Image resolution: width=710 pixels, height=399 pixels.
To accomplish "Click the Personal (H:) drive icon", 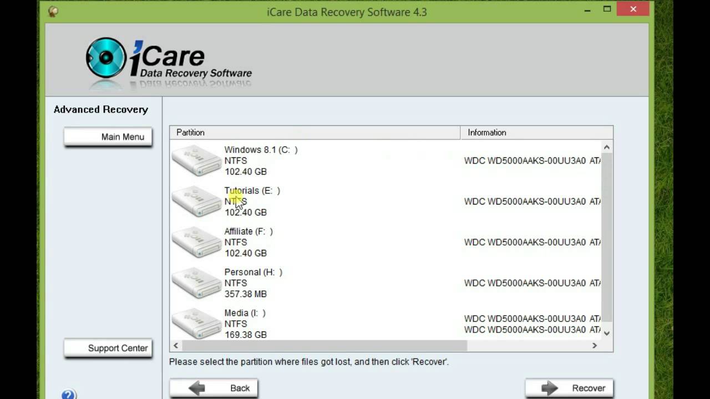I will point(196,283).
